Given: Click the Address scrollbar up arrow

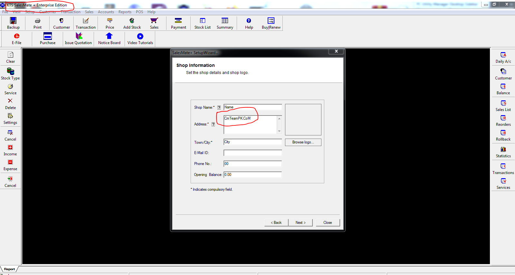Looking at the screenshot, I should click(x=279, y=119).
